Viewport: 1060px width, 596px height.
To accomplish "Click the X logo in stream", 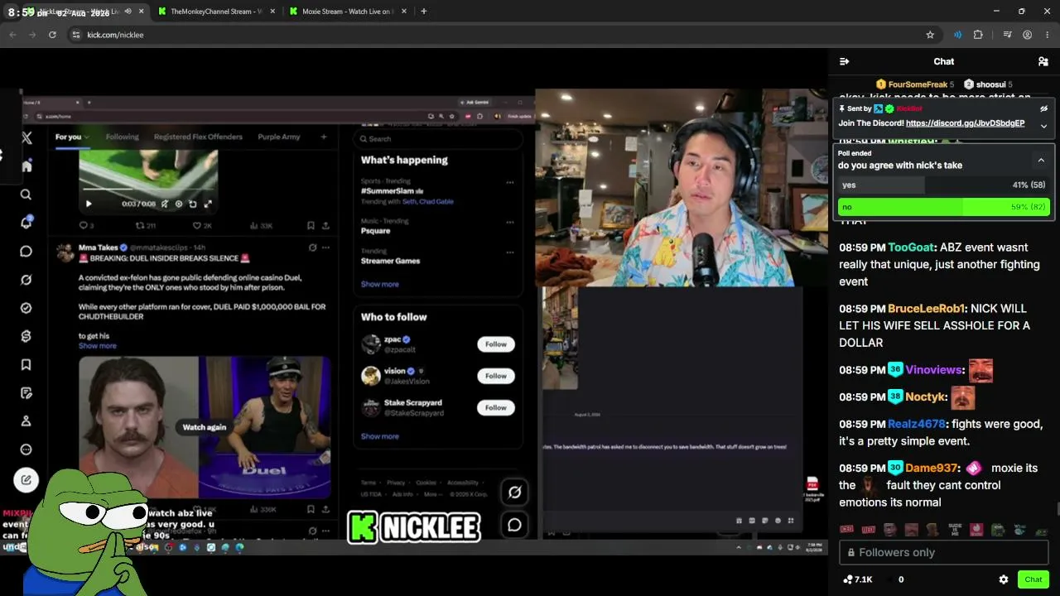I will pyautogui.click(x=26, y=138).
